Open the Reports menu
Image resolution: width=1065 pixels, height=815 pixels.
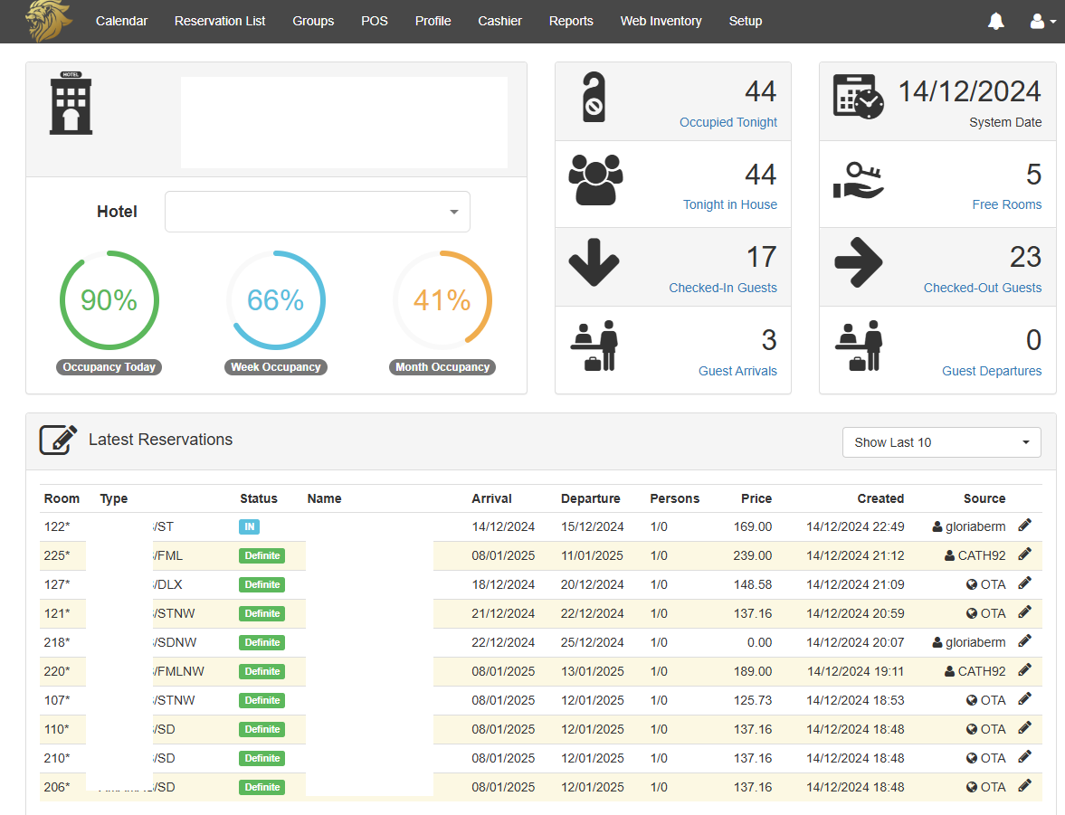coord(571,21)
